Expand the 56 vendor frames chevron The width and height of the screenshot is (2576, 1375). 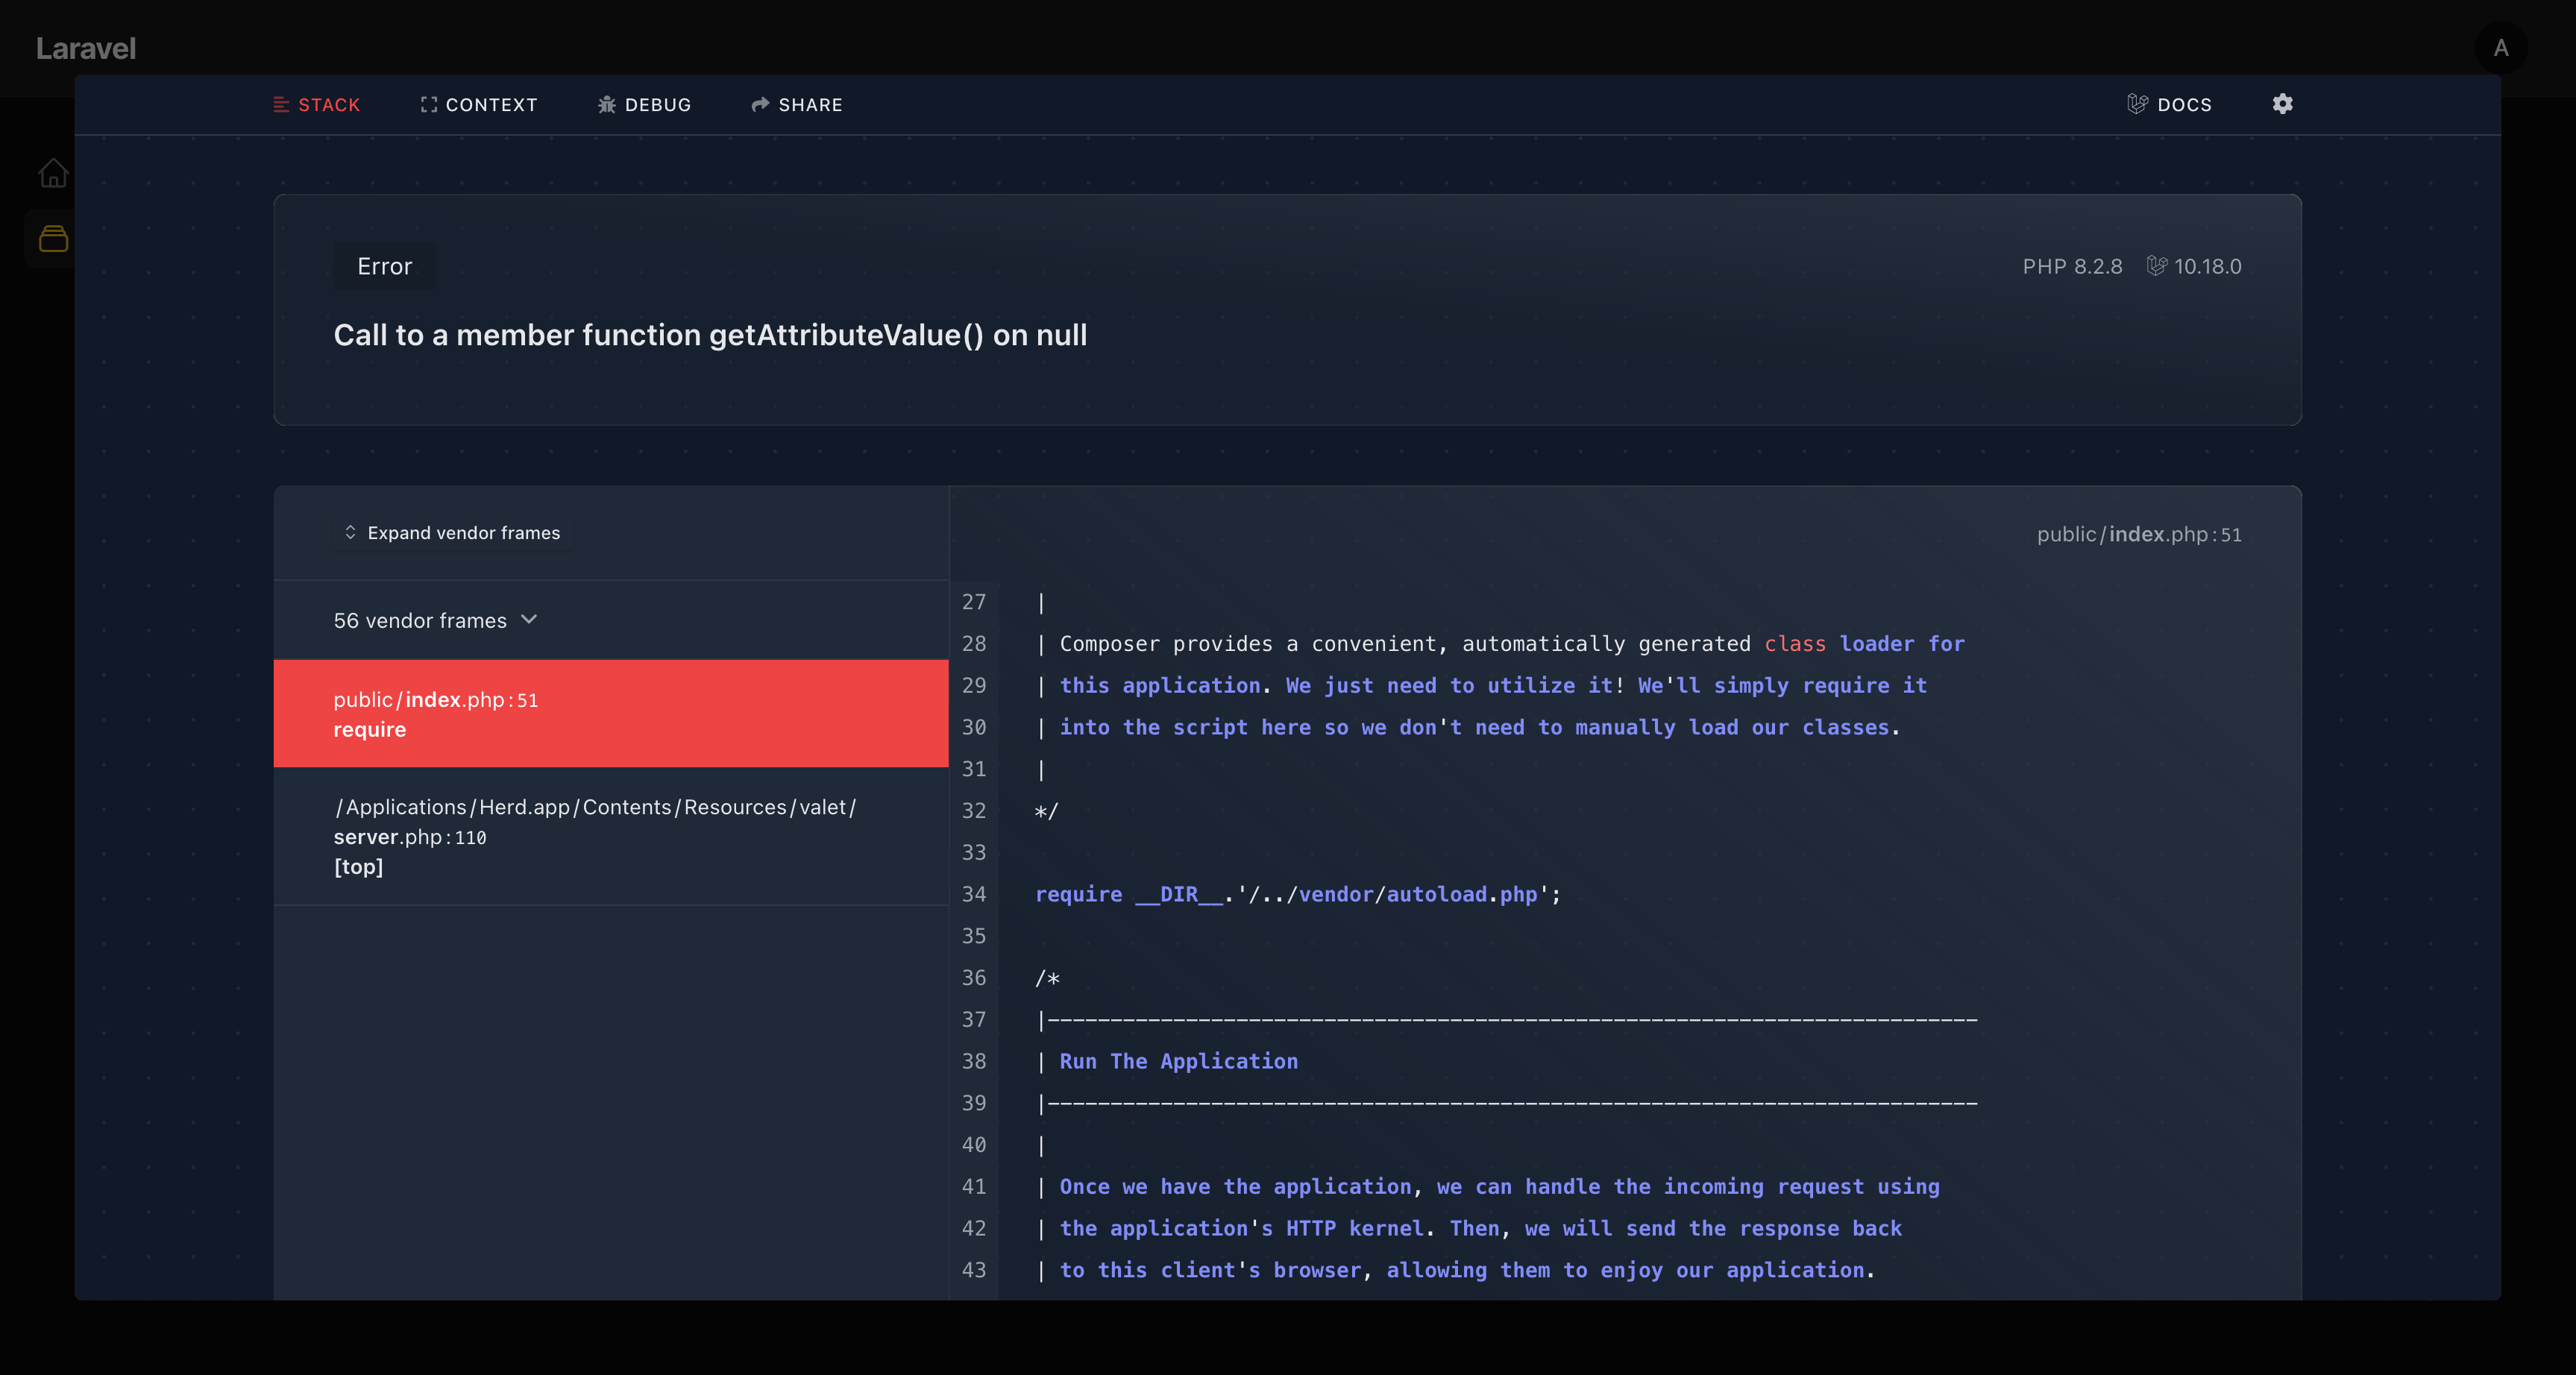pos(530,620)
